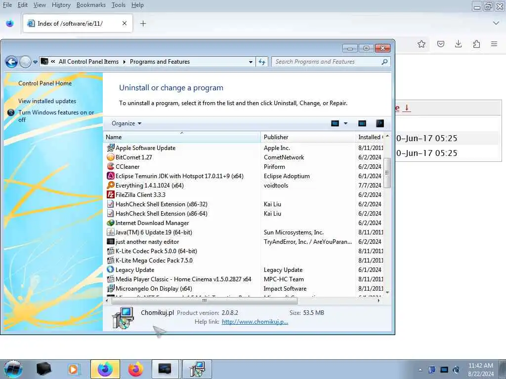Select Media Player Classic Home Cinema entry
Screen dimensions: 506x379
tap(244, 279)
